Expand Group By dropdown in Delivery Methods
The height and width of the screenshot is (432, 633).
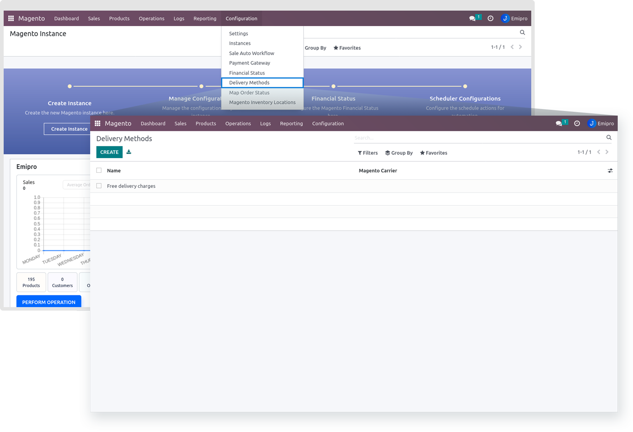click(x=399, y=153)
